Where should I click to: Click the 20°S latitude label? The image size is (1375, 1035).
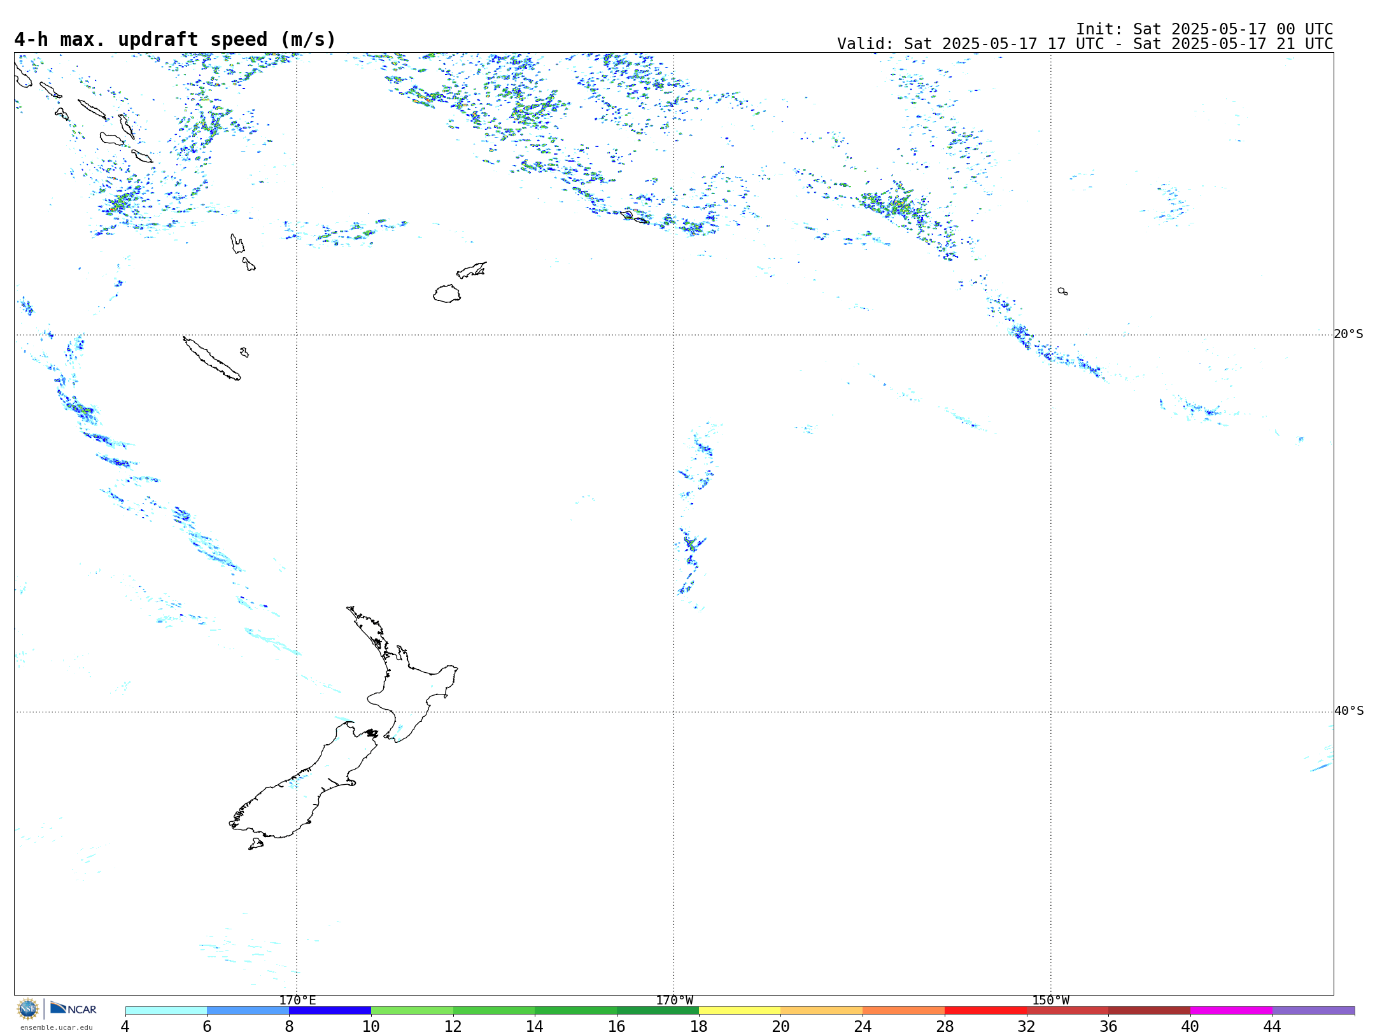coord(1348,334)
